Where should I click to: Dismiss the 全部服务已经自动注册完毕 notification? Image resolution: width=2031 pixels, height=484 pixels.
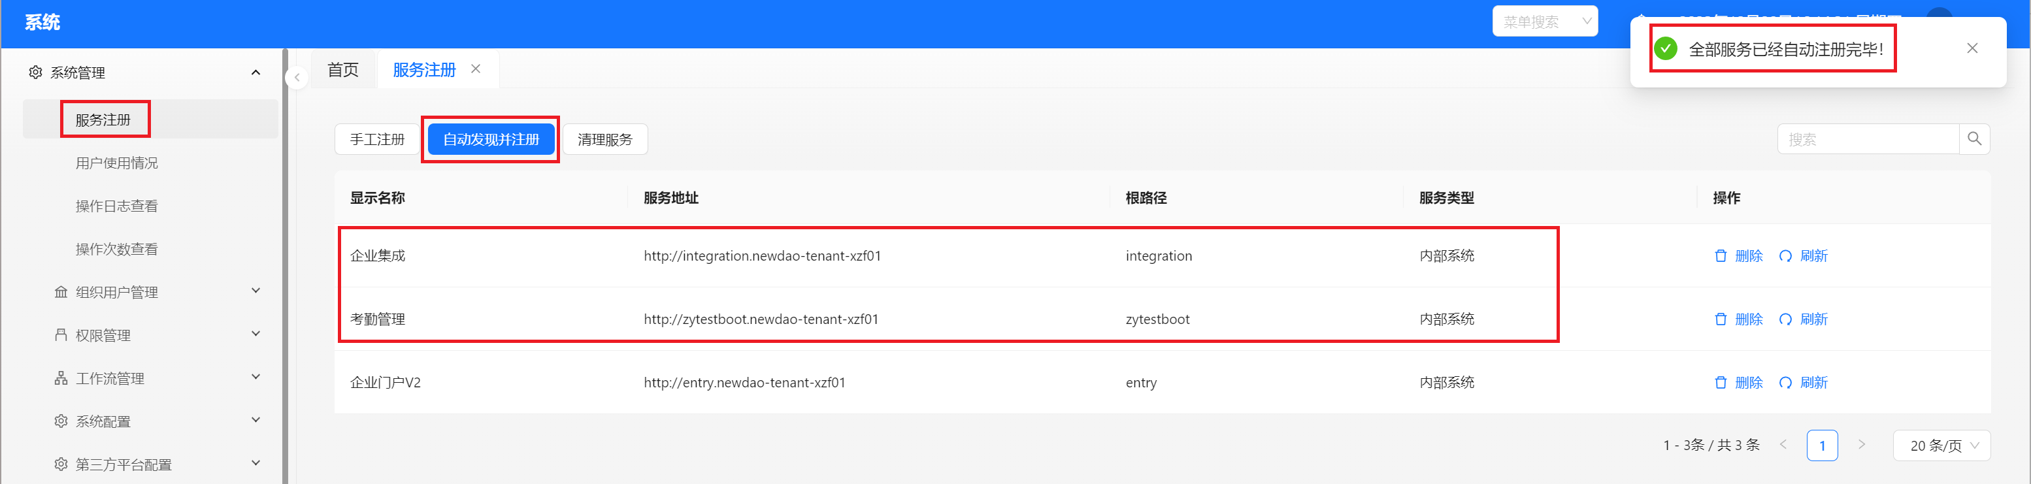tap(1972, 48)
